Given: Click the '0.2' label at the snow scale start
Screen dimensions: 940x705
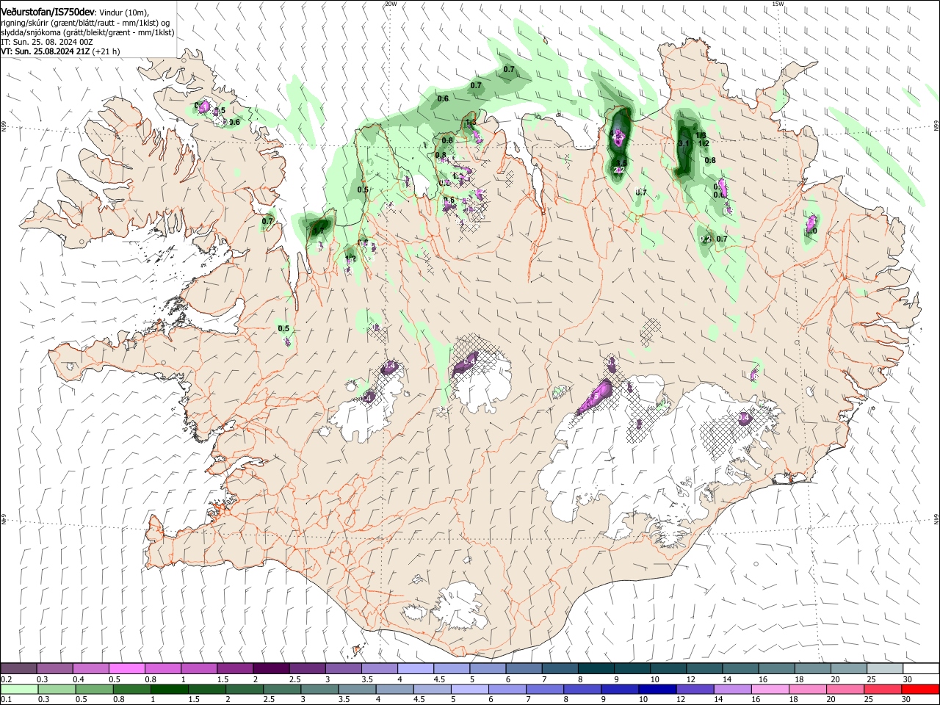Looking at the screenshot, I should point(5,679).
